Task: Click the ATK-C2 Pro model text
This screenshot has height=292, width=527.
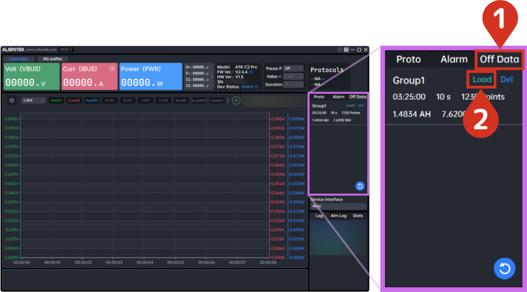Action: 246,67
